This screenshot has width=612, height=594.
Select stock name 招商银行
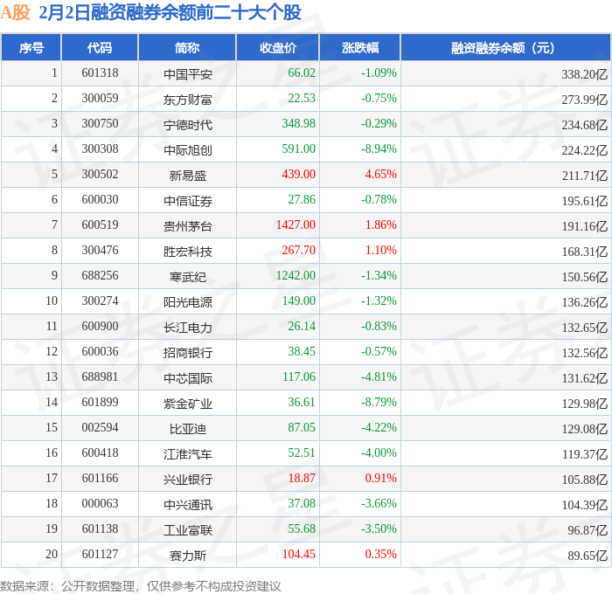coord(188,353)
